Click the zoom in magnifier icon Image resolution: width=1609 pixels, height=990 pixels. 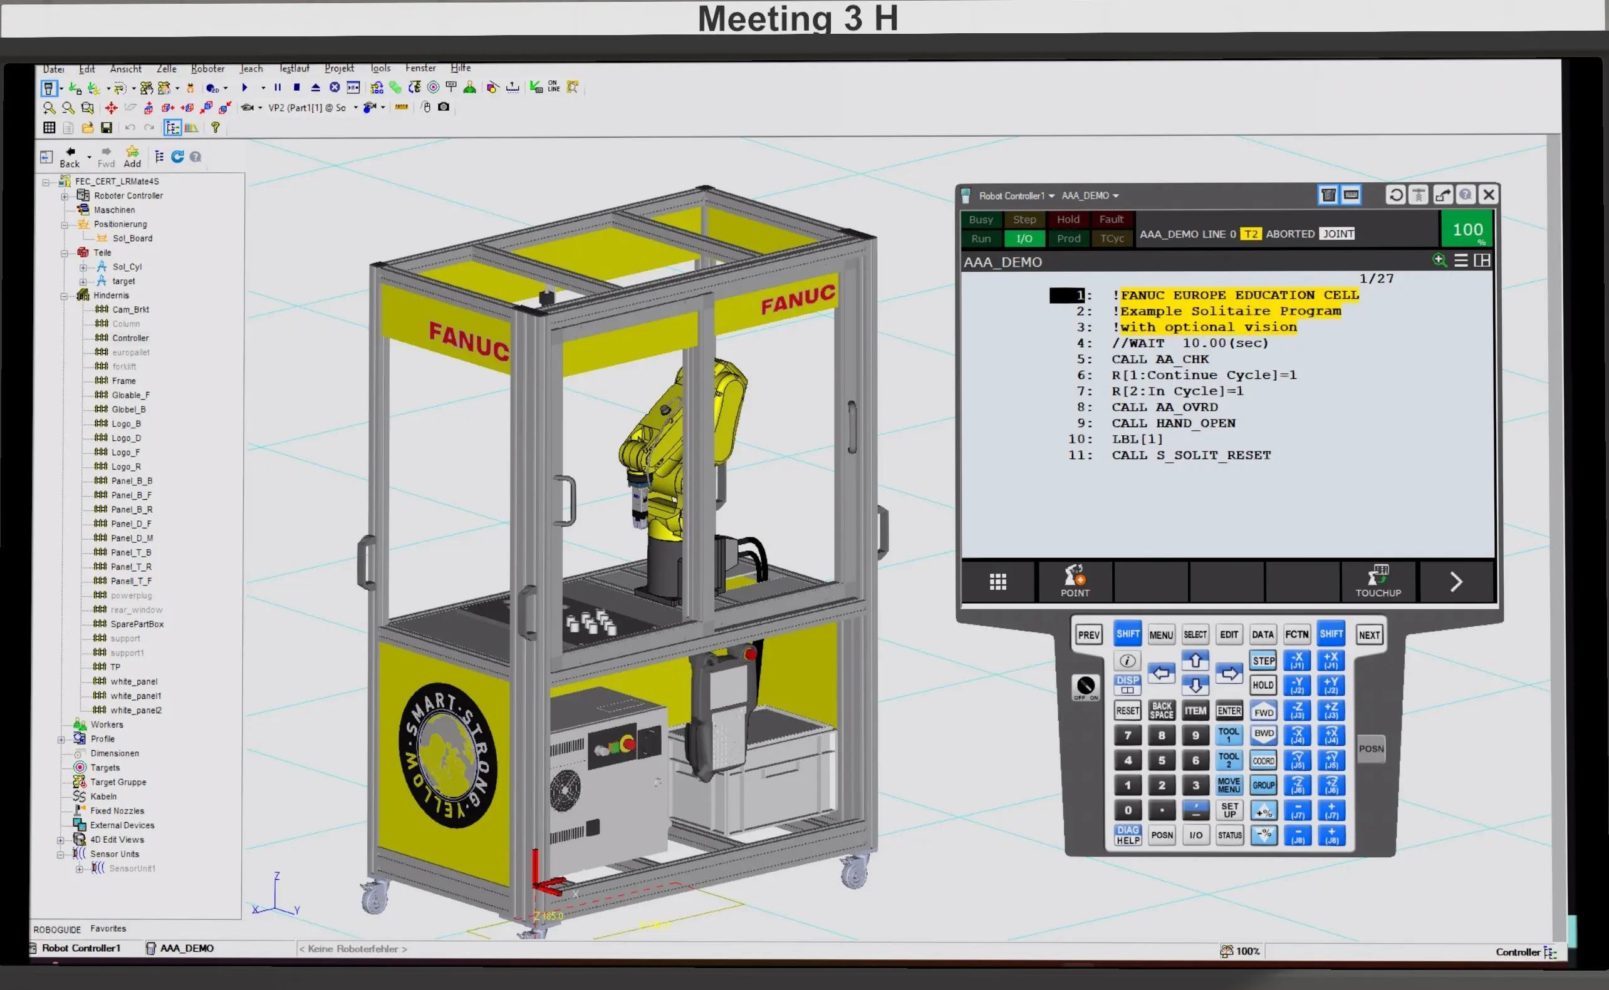[x=48, y=108]
